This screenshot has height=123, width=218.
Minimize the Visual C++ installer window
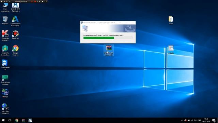click(120, 23)
